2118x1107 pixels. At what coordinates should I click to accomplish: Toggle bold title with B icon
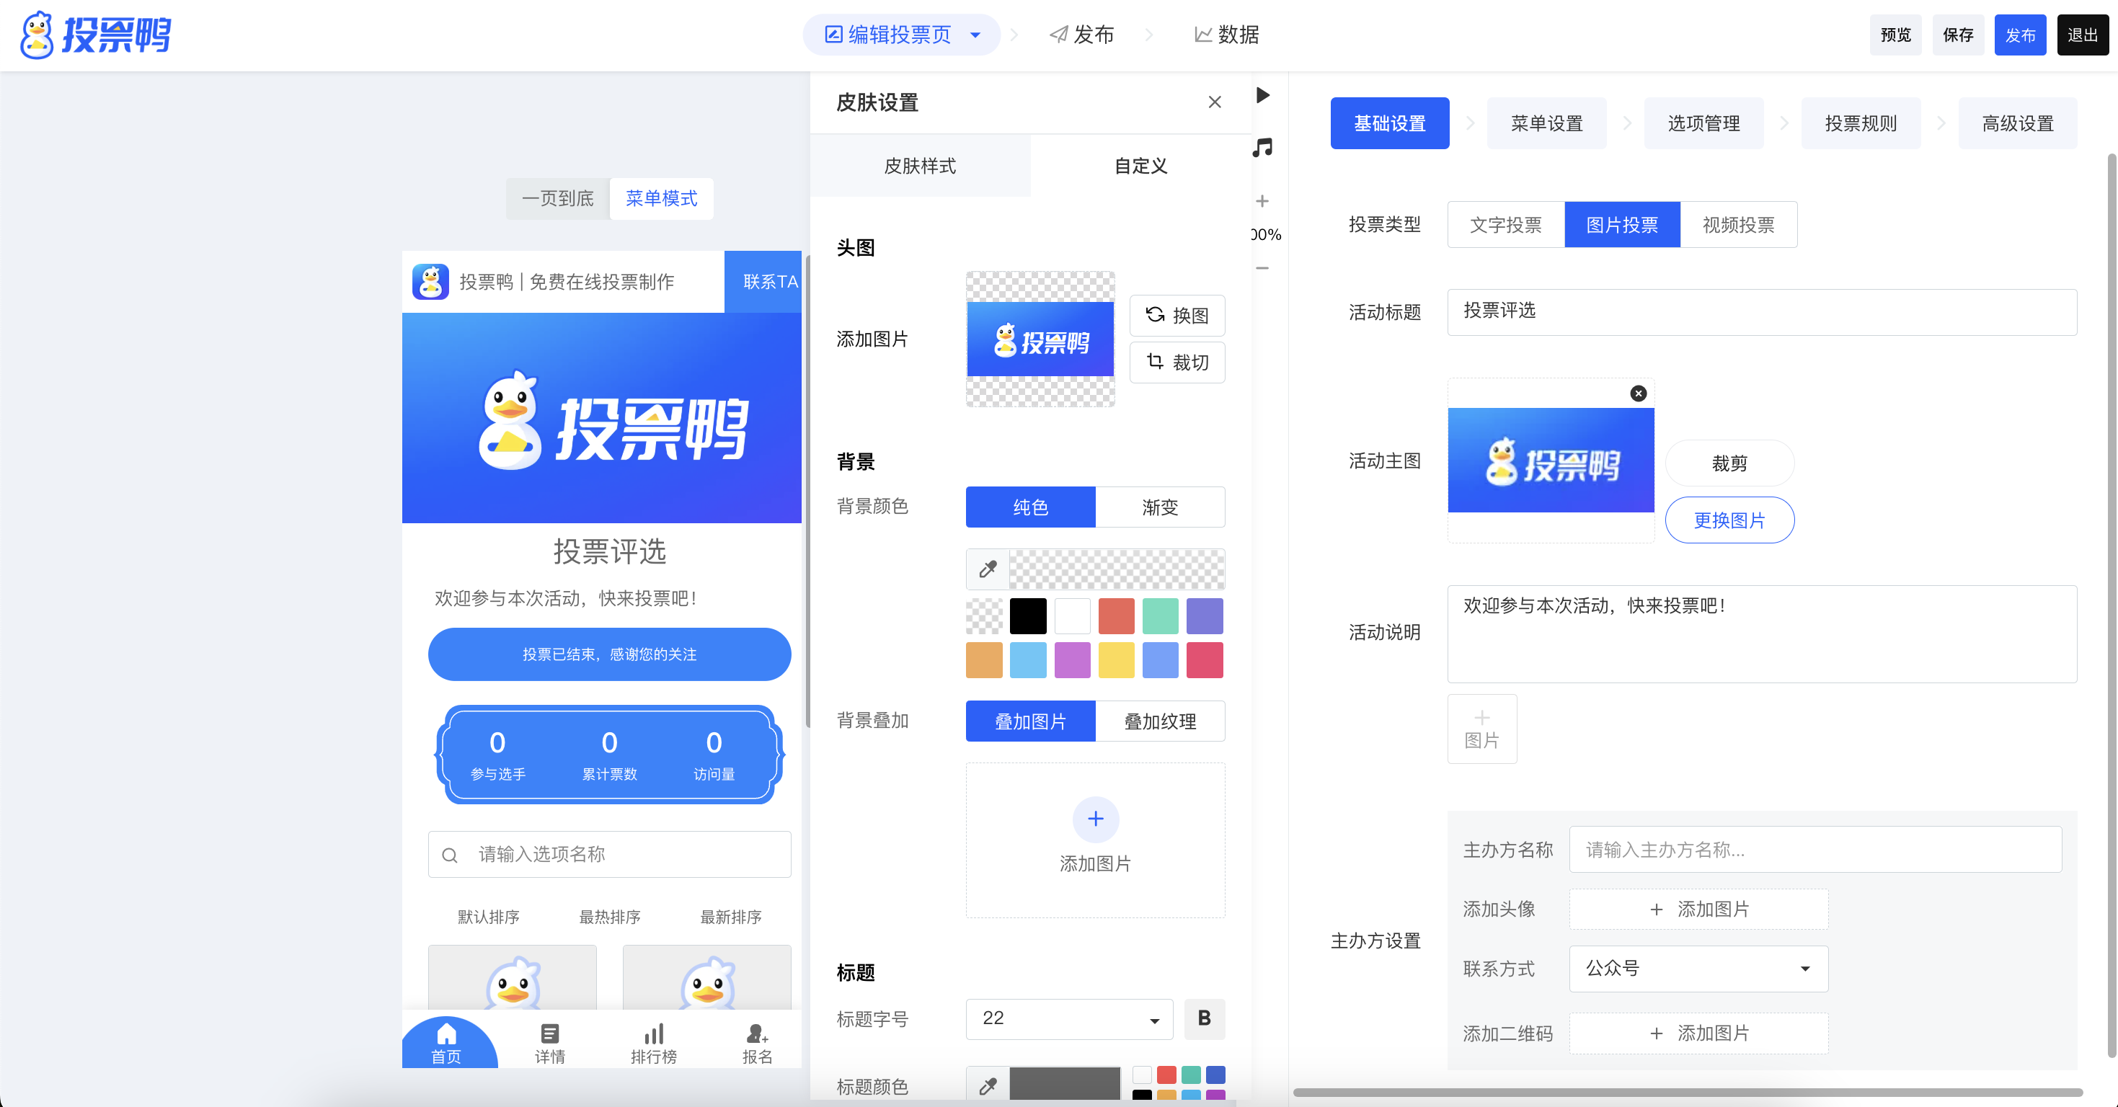[x=1204, y=1018]
